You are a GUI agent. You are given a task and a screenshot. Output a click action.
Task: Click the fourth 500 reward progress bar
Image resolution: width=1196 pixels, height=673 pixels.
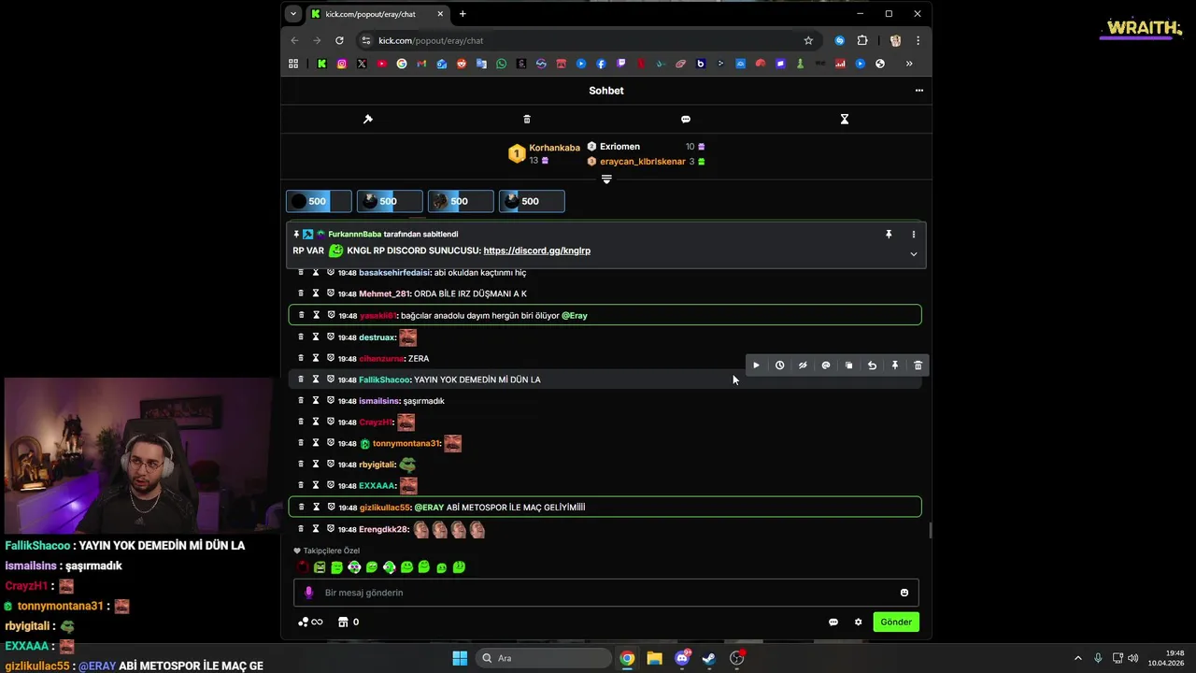[x=532, y=201]
